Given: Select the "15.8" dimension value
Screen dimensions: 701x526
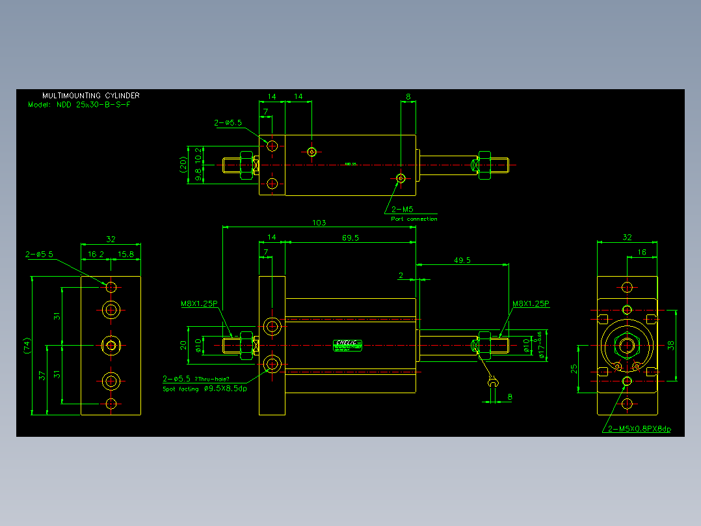Looking at the screenshot, I should 126,255.
